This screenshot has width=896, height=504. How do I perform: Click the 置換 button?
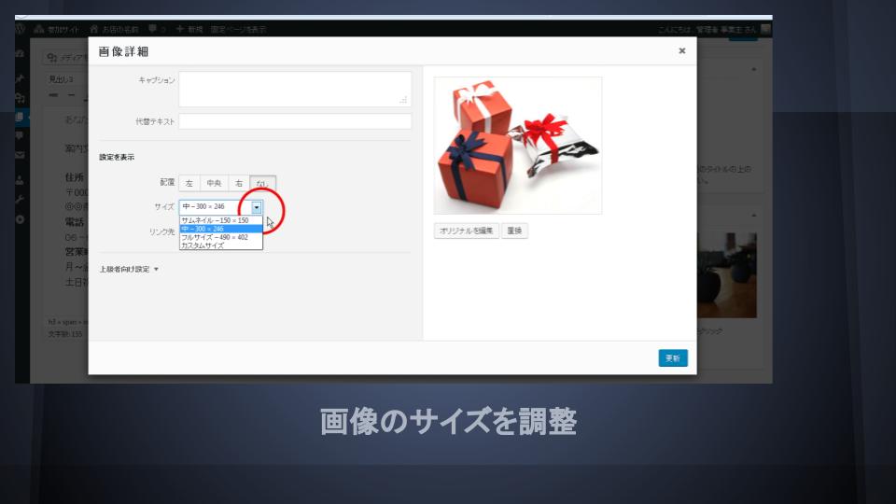tap(514, 231)
